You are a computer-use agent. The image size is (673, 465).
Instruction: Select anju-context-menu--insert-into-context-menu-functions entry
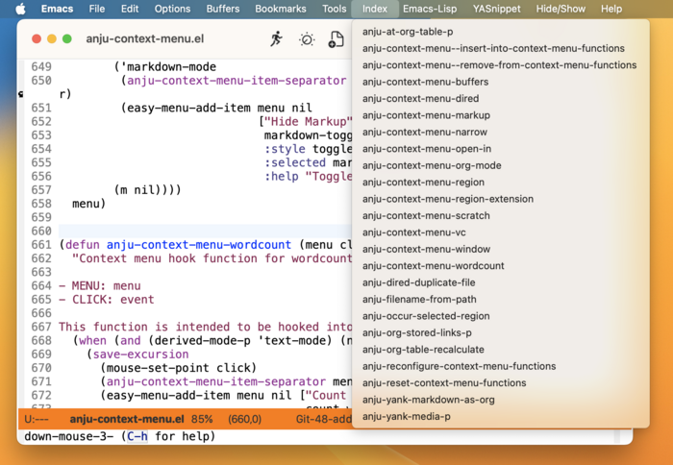(x=501, y=48)
